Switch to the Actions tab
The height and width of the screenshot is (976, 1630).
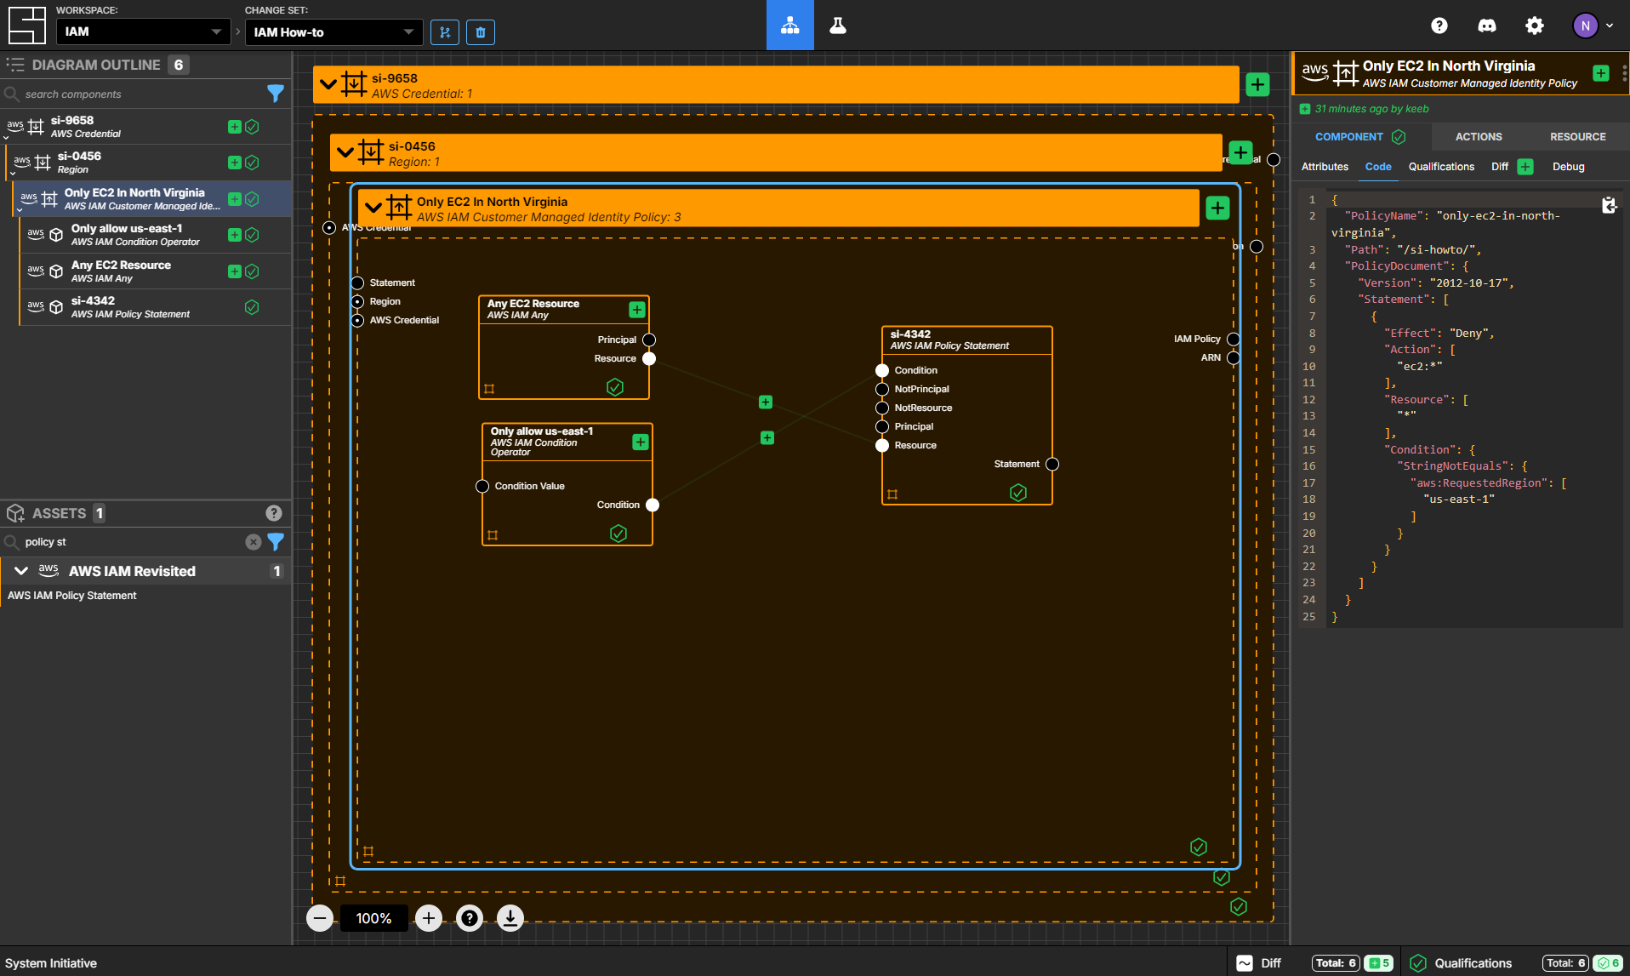pos(1479,136)
